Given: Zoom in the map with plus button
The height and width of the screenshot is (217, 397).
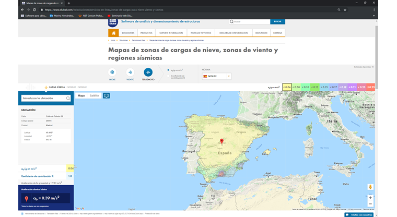Looking at the screenshot, I should click(370, 198).
